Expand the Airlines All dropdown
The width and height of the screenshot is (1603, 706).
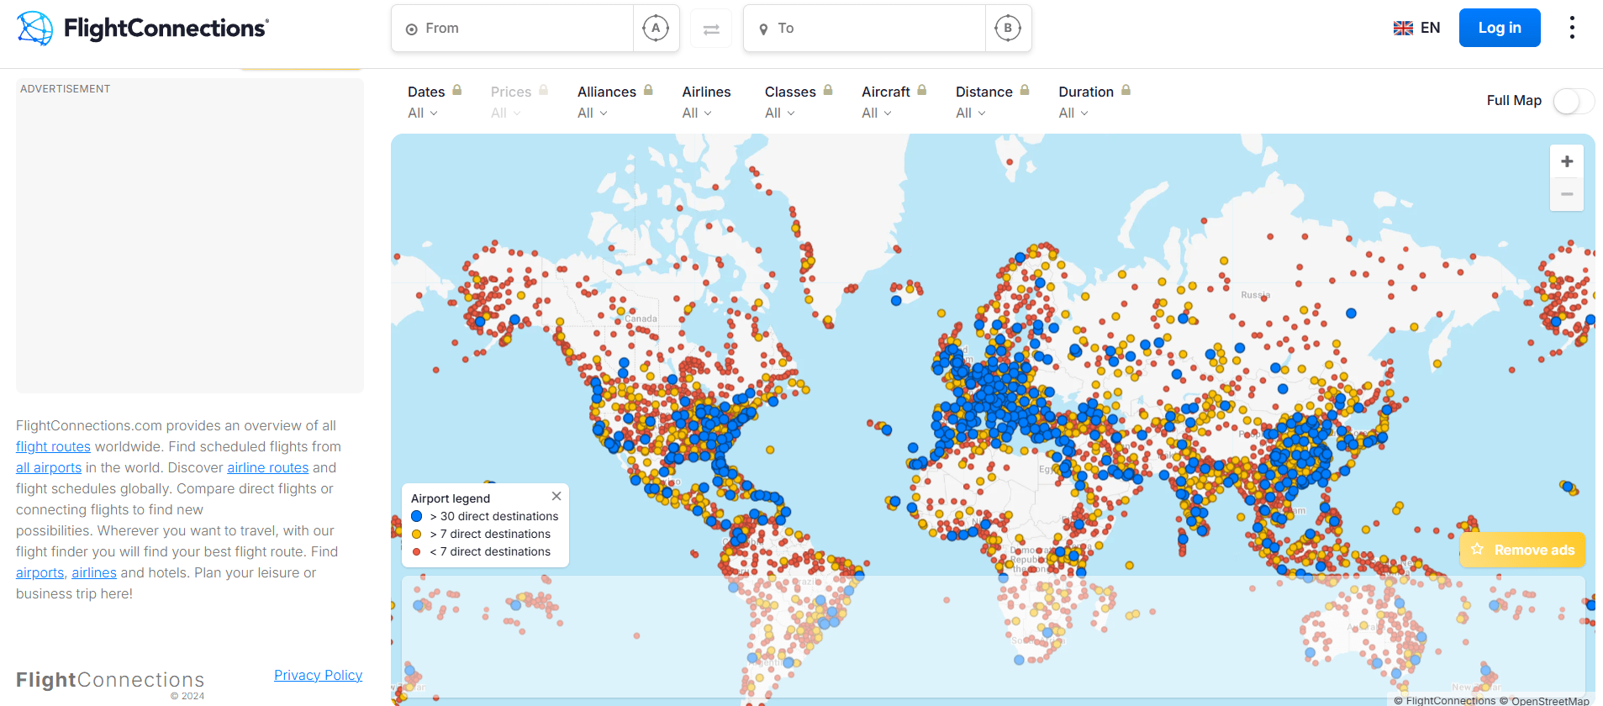tap(698, 113)
